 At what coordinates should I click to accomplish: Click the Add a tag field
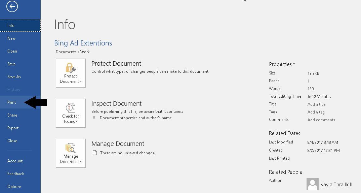(316, 112)
